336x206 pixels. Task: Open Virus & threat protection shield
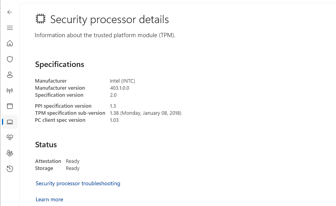[10, 59]
